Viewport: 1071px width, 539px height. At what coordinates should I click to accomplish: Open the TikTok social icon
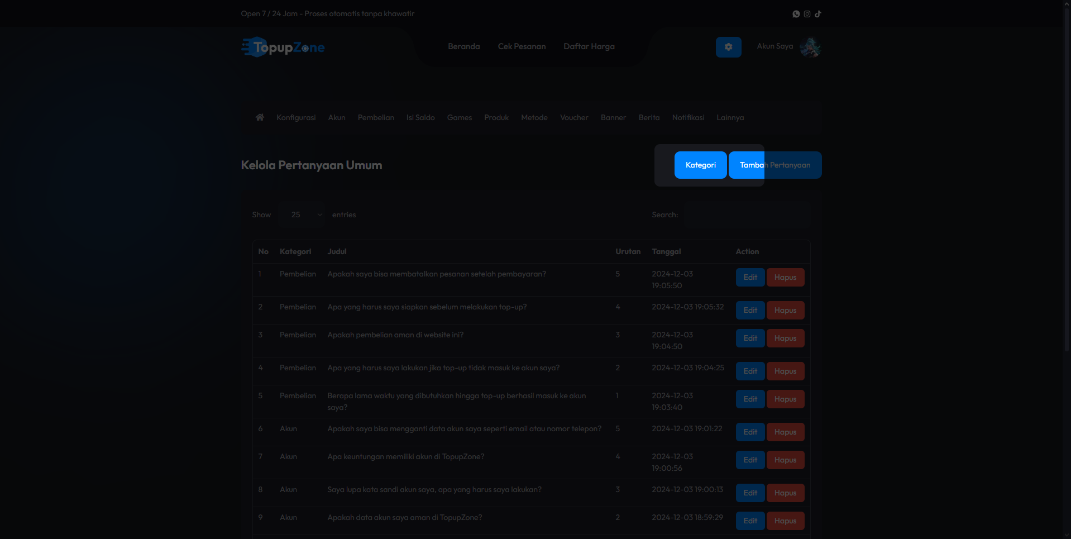pyautogui.click(x=818, y=14)
